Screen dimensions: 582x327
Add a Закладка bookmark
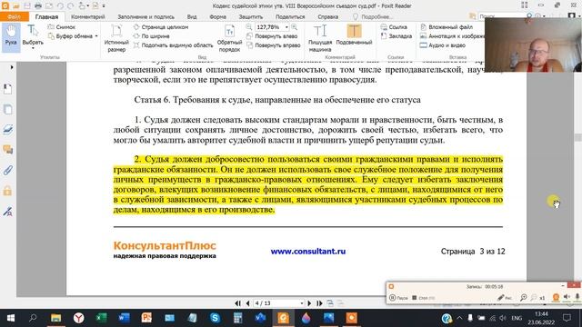click(396, 36)
